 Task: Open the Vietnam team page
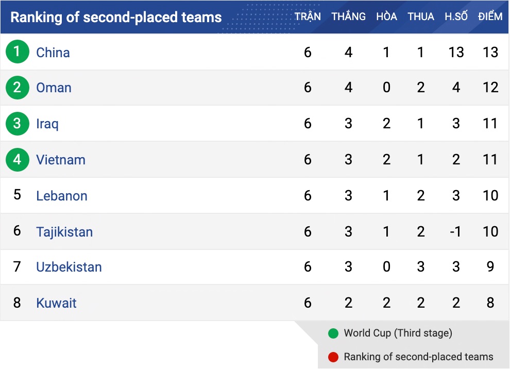point(61,160)
